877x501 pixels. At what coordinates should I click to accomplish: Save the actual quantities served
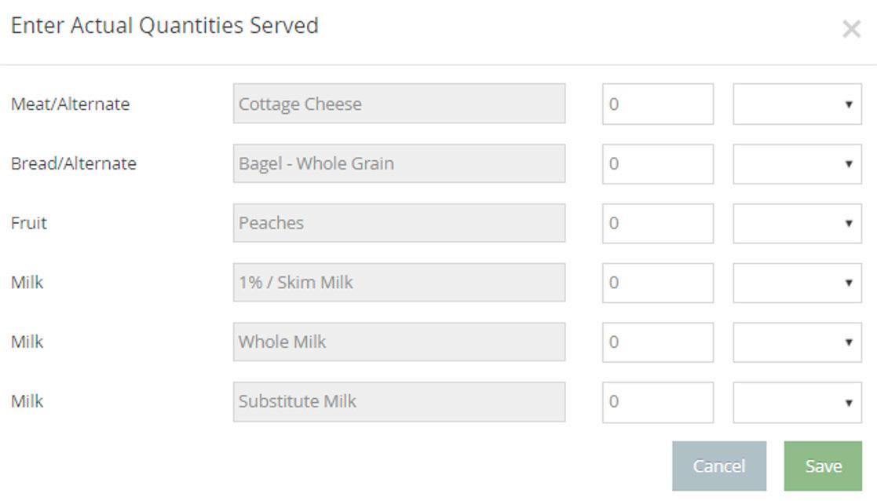click(823, 466)
